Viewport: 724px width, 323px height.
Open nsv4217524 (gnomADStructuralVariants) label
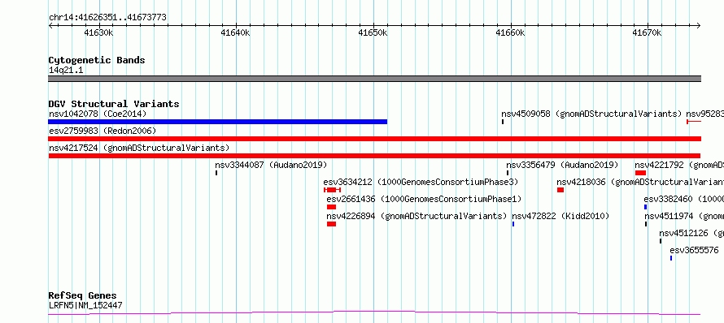(x=139, y=148)
